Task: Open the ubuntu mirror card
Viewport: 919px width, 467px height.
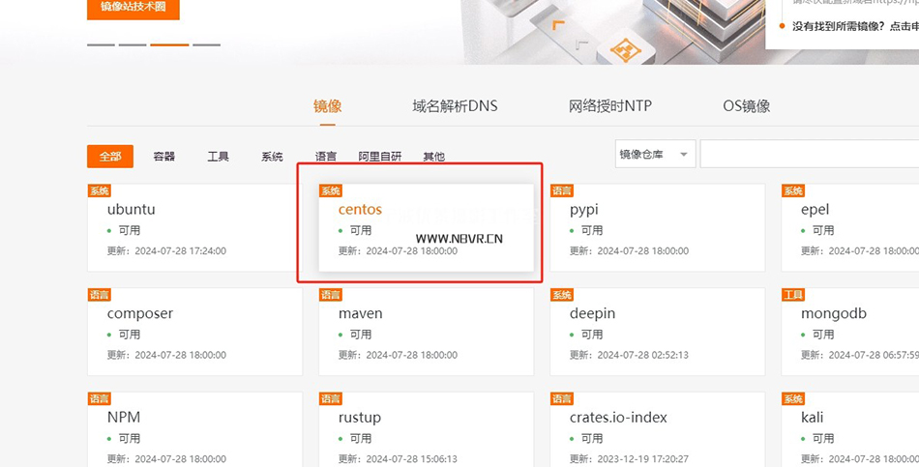Action: click(x=194, y=228)
